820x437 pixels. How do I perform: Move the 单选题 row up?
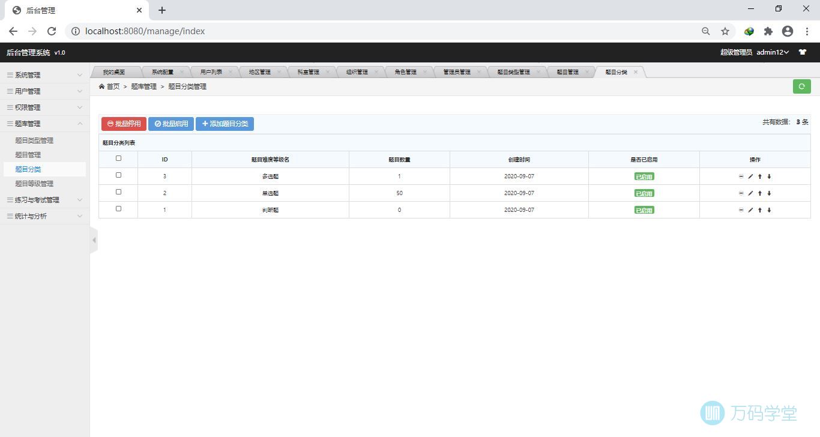[x=760, y=193]
